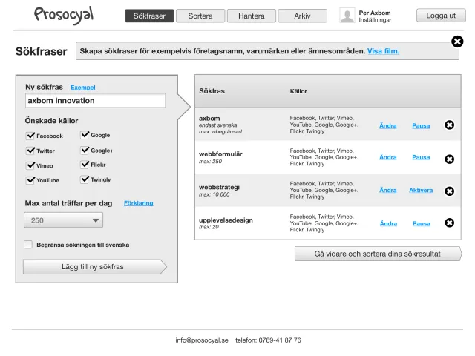The height and width of the screenshot is (356, 475).
Task: Open the max träffar per dag dropdown
Action: coord(63,220)
